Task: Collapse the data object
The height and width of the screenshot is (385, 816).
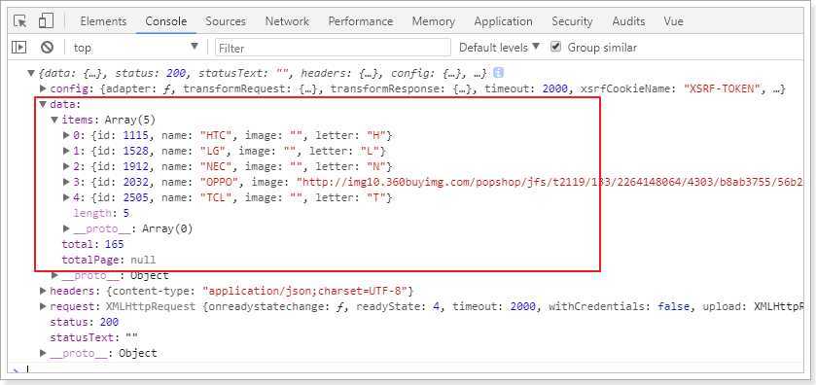Action: tap(43, 104)
